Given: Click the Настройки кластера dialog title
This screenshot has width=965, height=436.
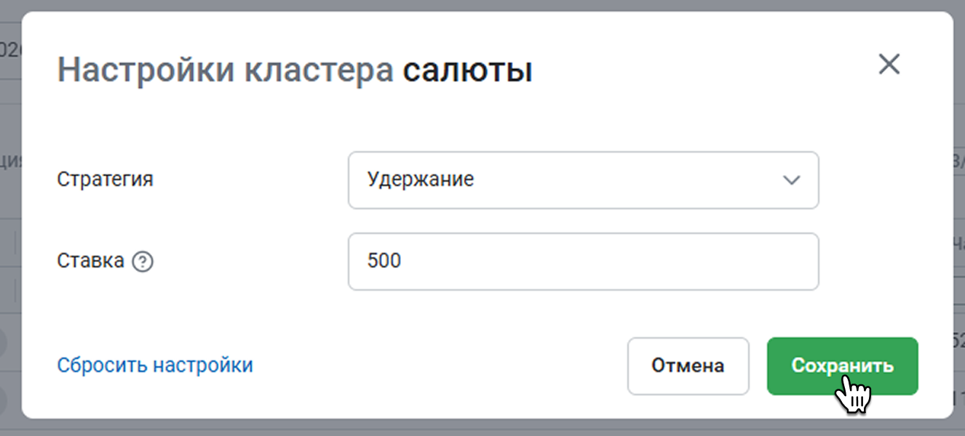Looking at the screenshot, I should tap(225, 70).
